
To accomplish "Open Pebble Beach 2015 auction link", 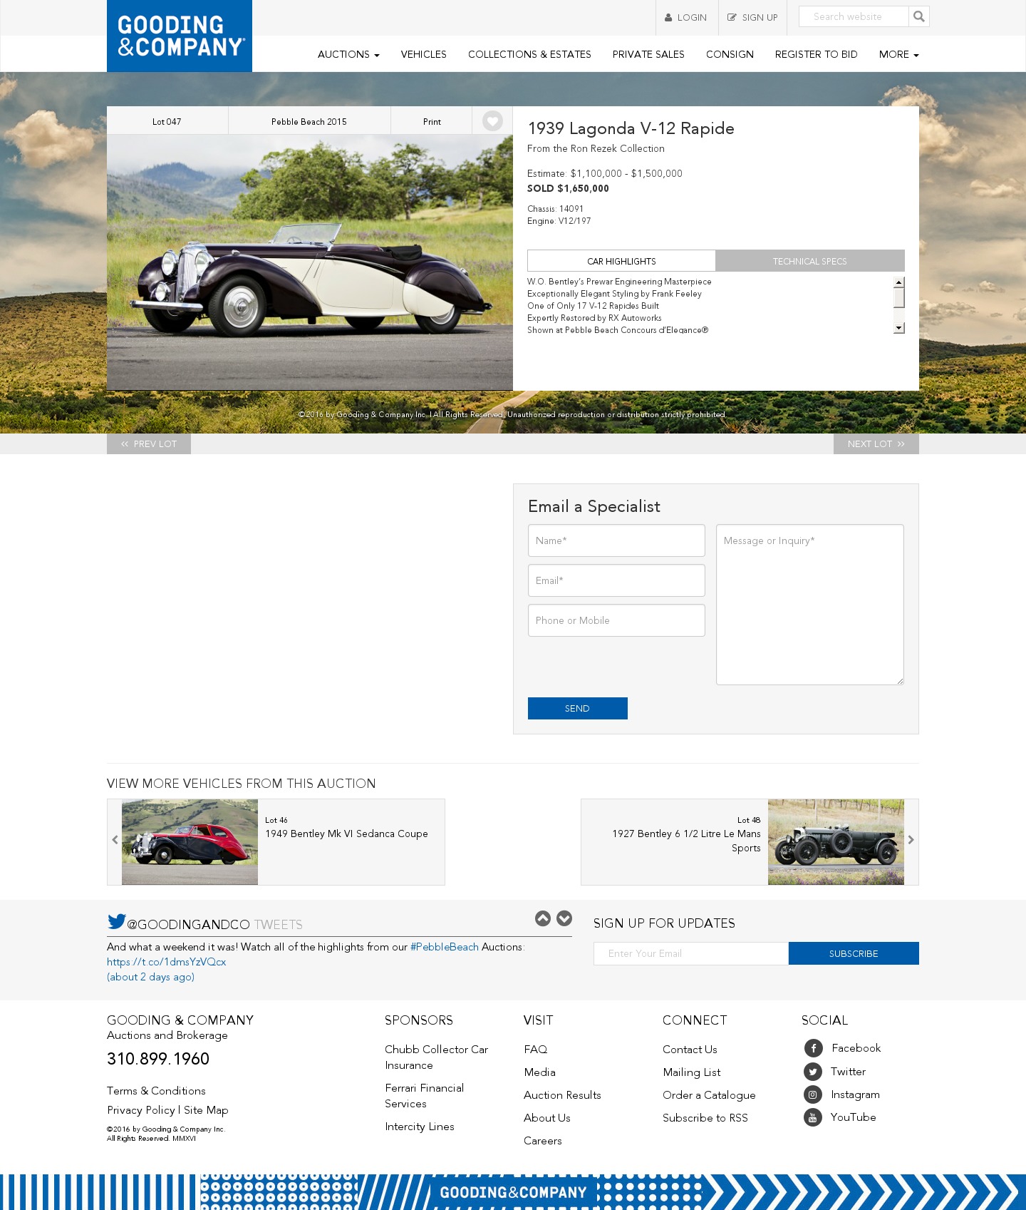I will coord(309,121).
